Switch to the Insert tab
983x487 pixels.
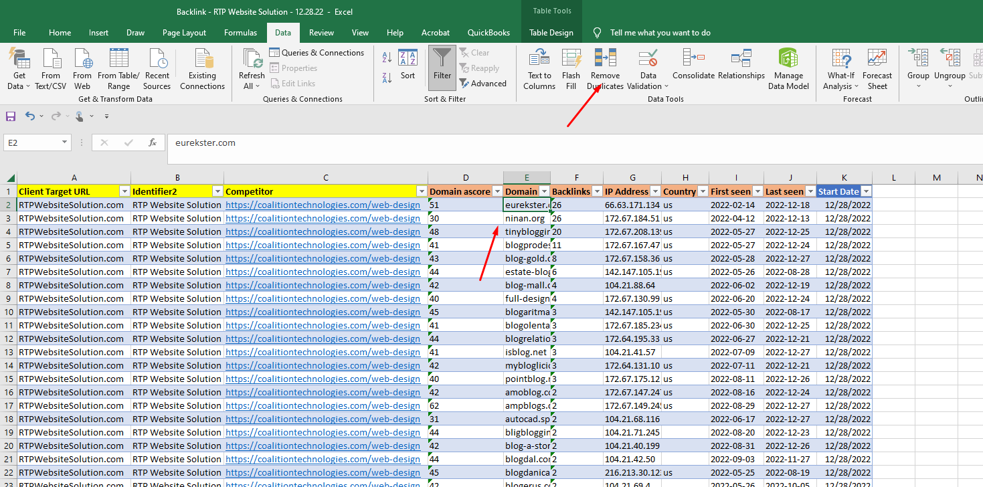[x=98, y=33]
